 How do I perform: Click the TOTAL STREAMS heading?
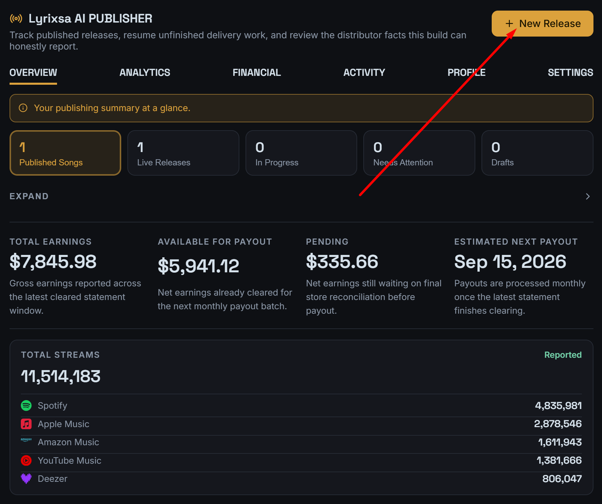pos(60,355)
